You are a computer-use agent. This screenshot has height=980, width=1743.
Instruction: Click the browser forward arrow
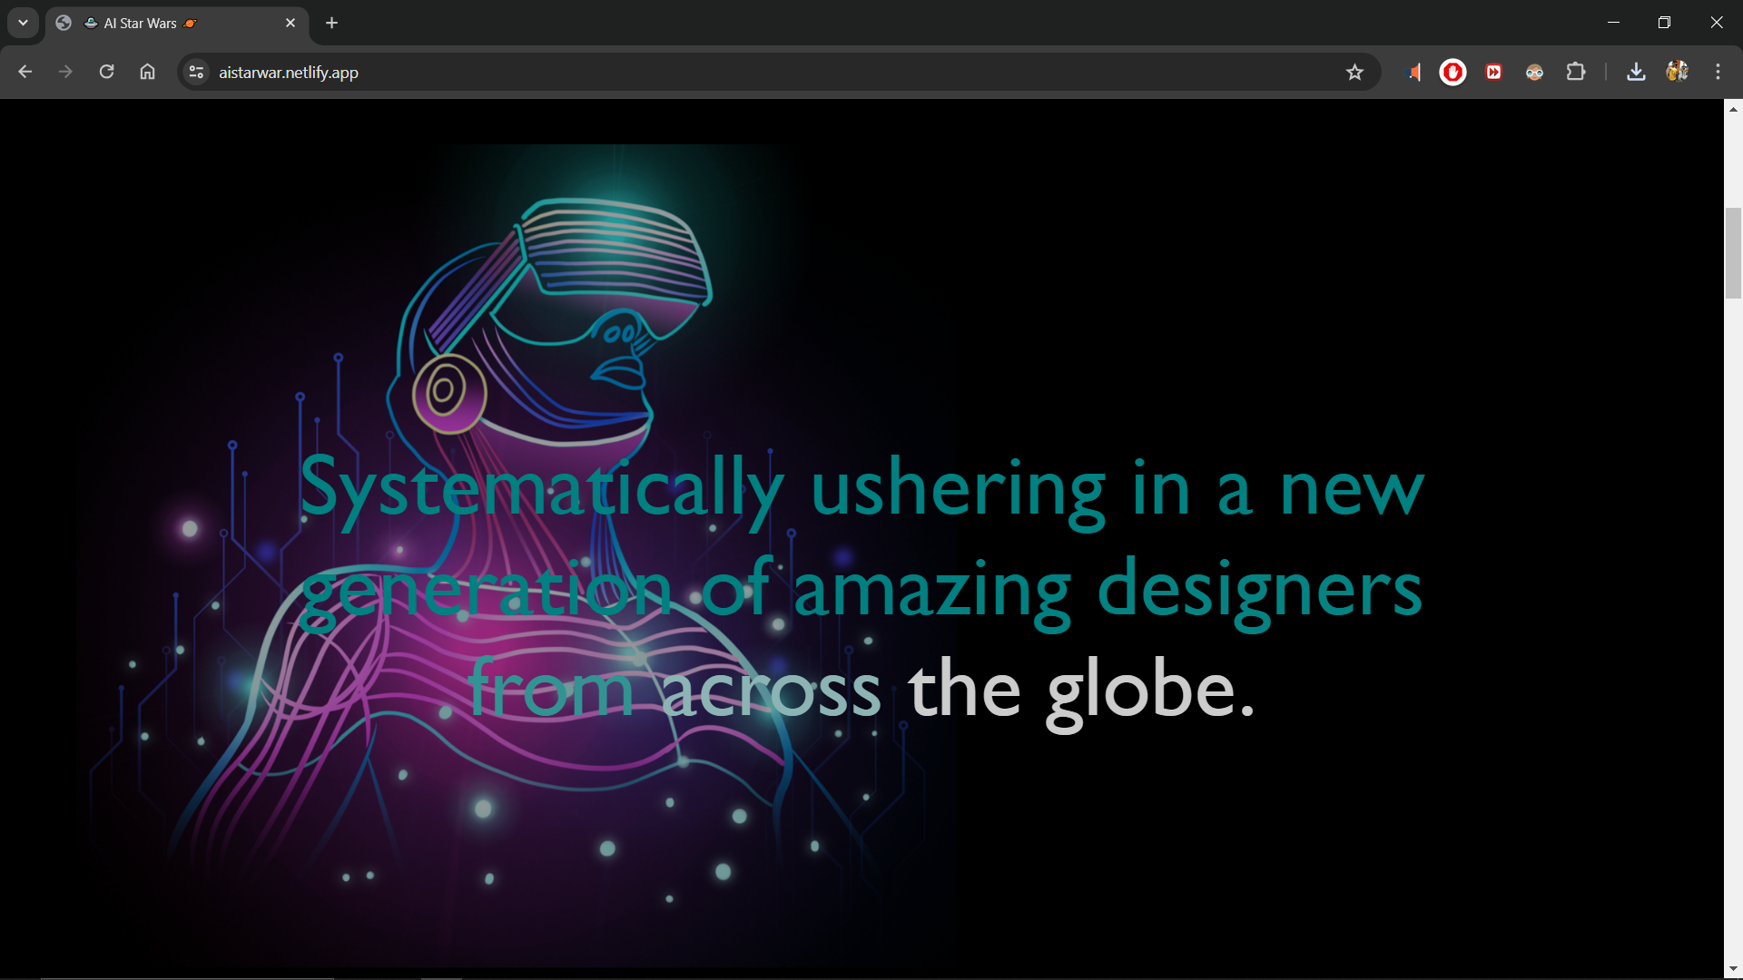tap(65, 72)
